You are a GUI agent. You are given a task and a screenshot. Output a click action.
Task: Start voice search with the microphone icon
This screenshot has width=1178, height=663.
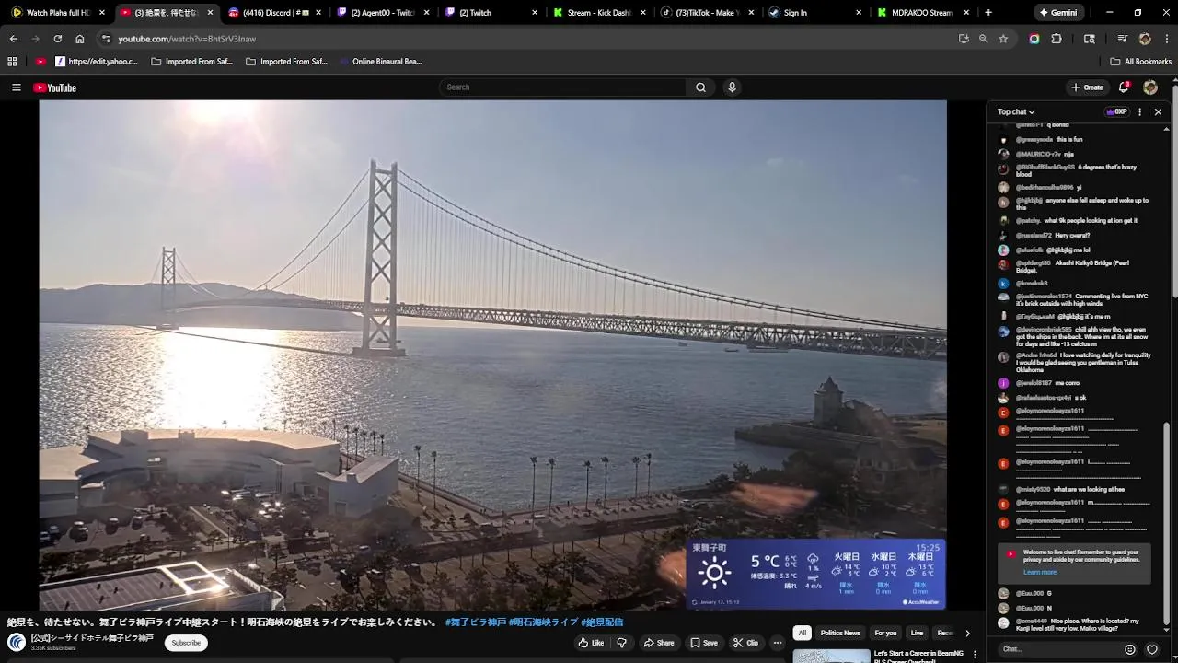(732, 87)
